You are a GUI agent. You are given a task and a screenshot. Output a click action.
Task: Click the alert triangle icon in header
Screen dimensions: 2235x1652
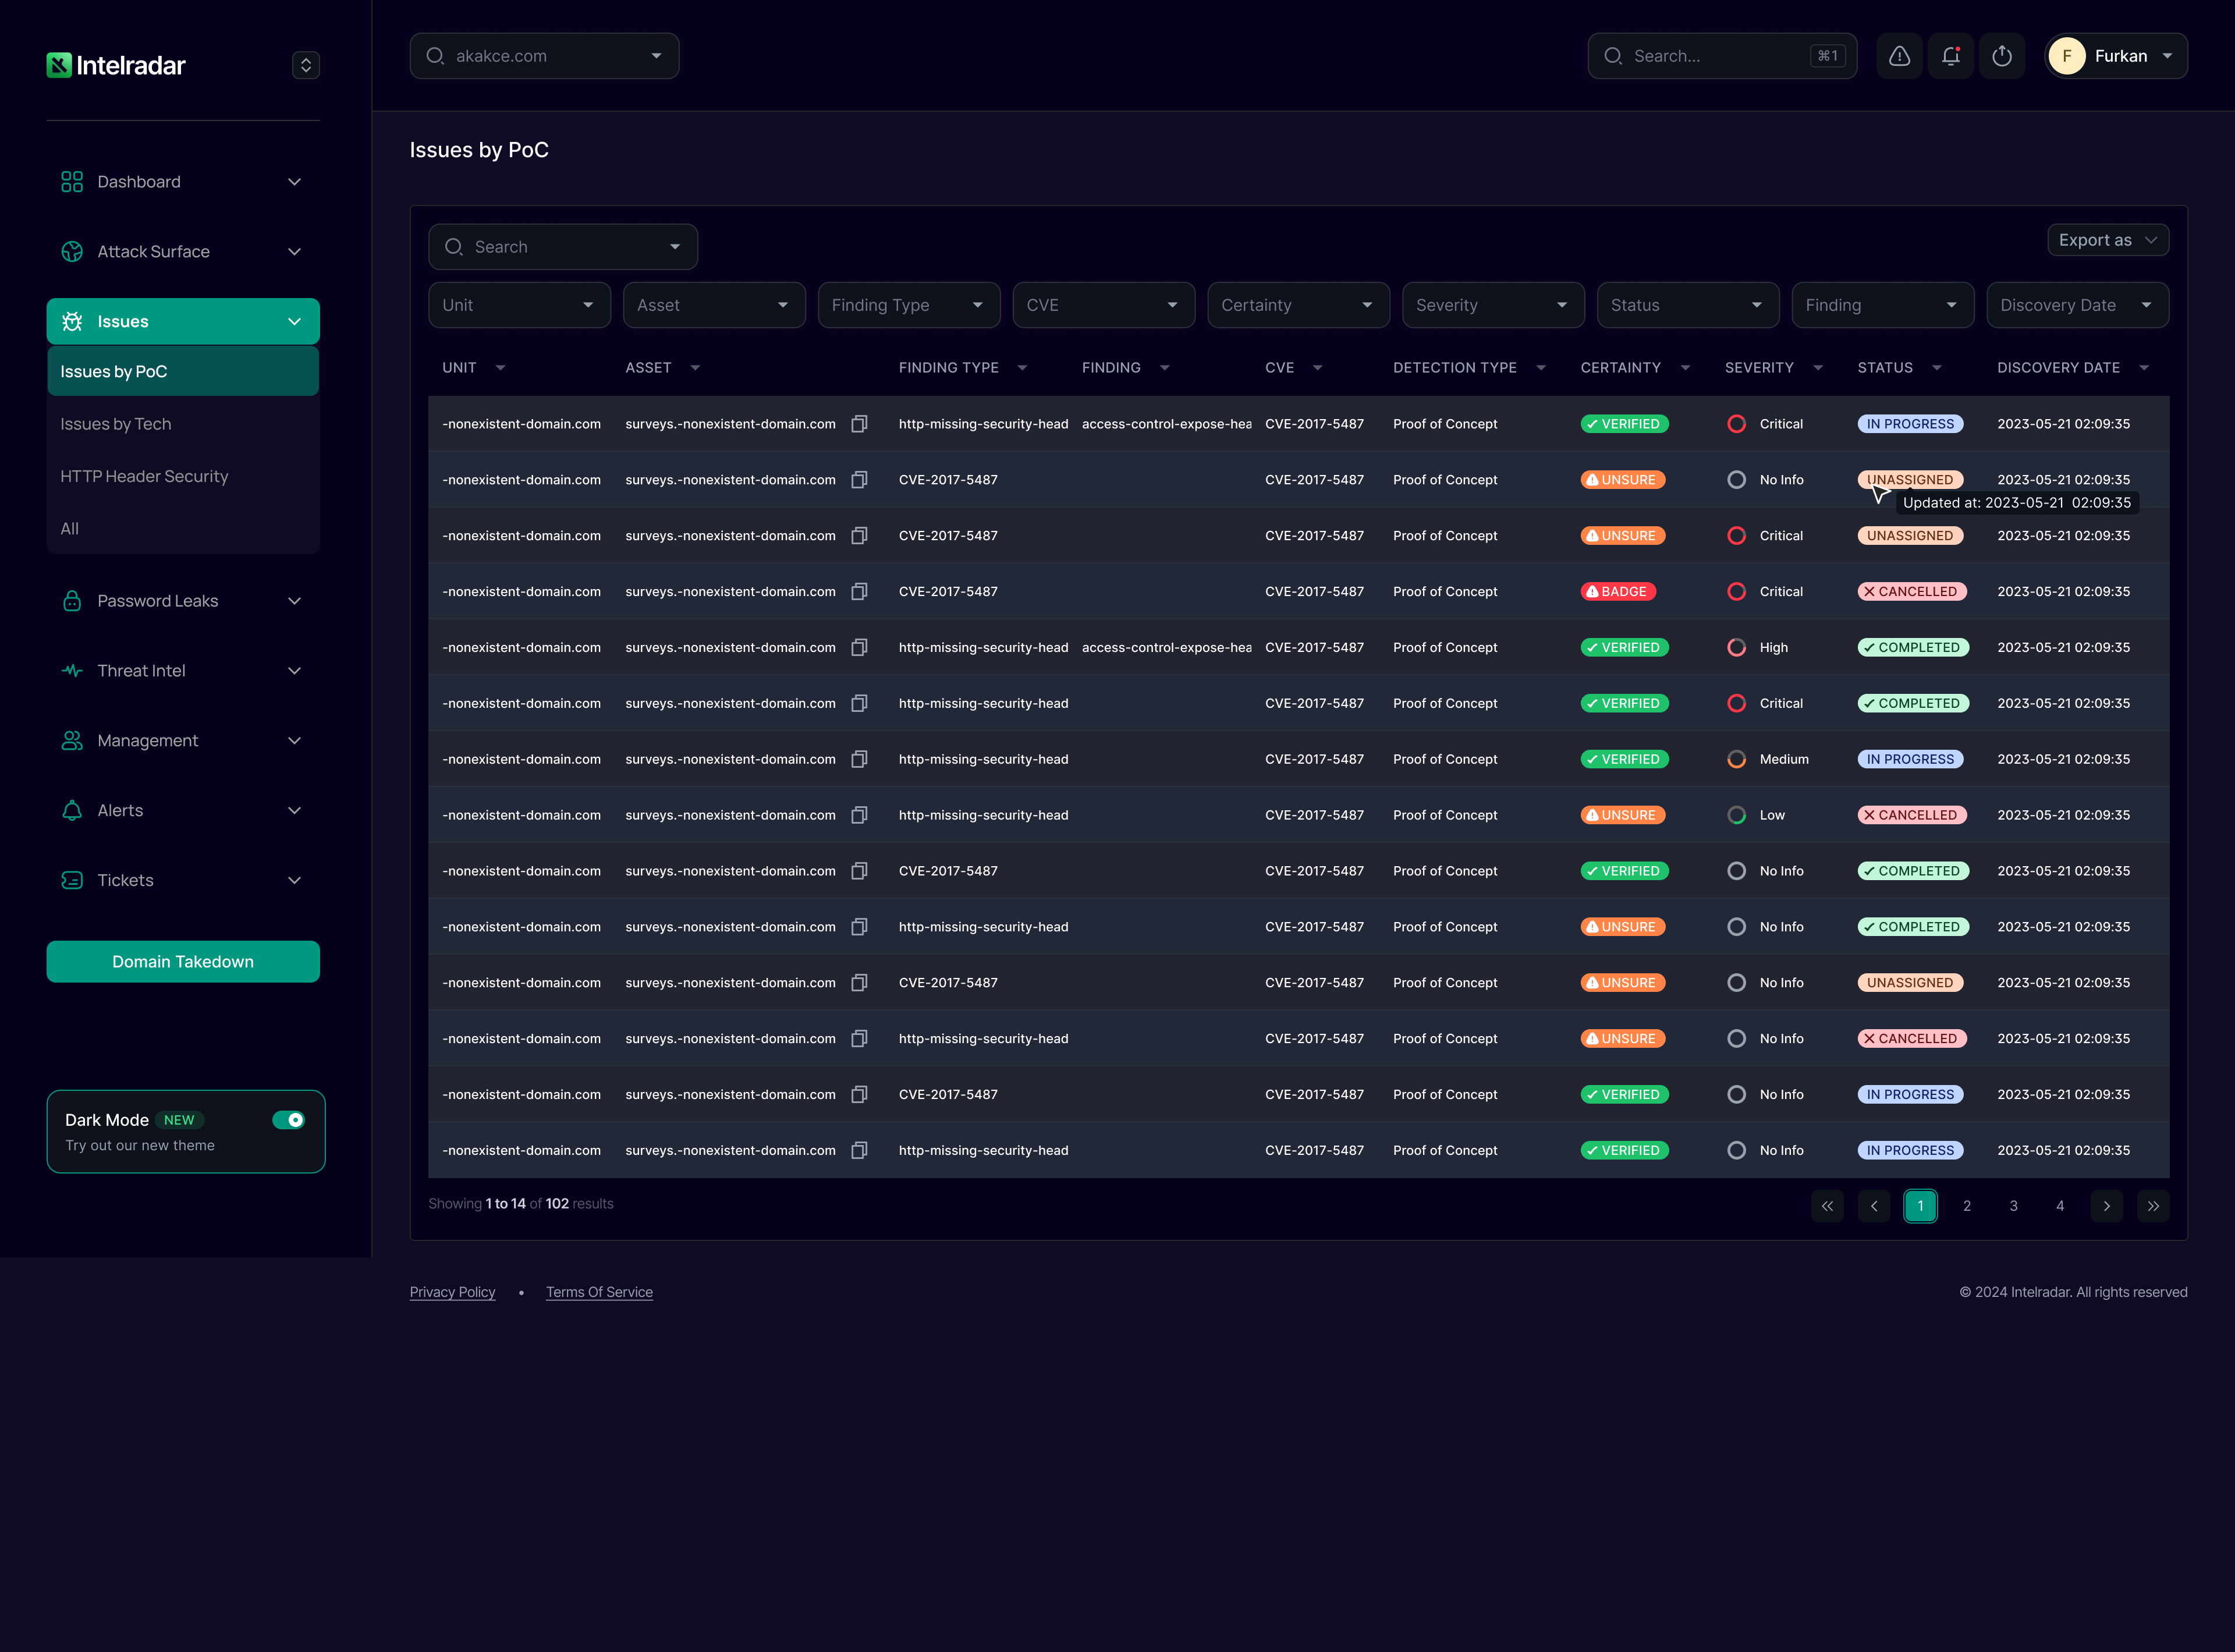1899,56
